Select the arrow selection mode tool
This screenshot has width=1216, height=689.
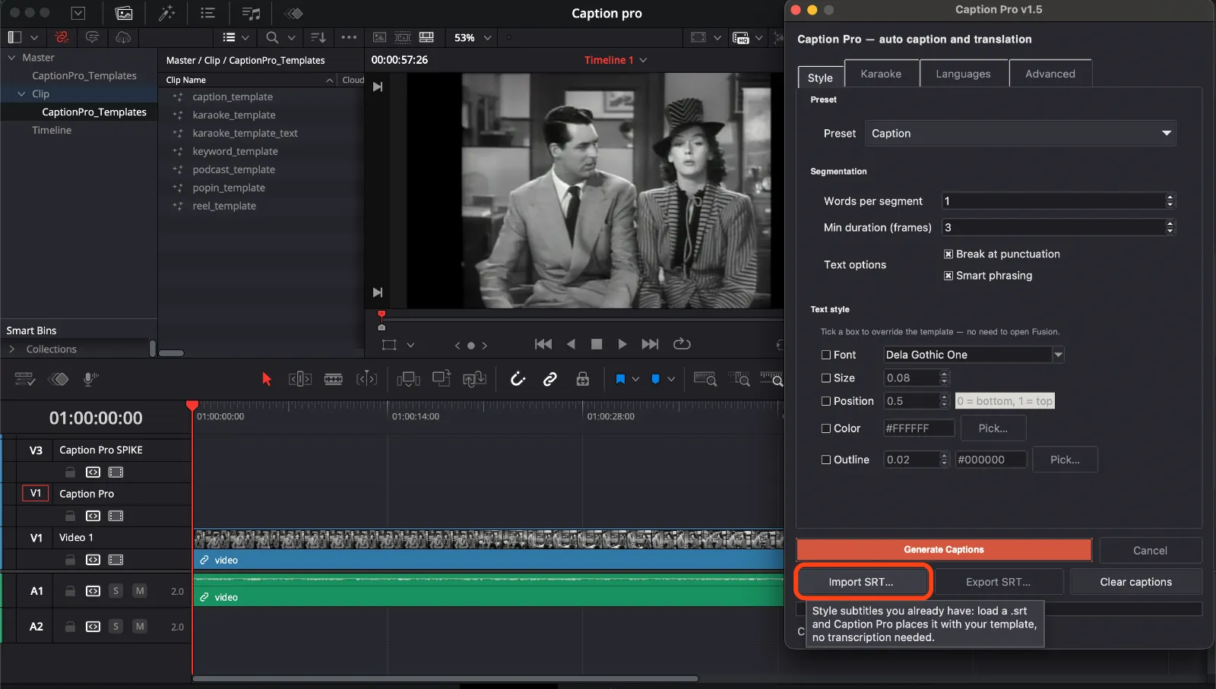point(266,379)
